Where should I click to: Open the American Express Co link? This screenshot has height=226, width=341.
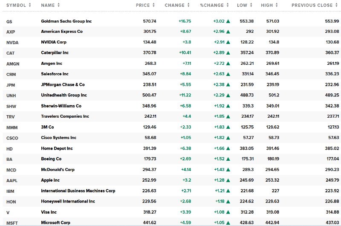62,31
